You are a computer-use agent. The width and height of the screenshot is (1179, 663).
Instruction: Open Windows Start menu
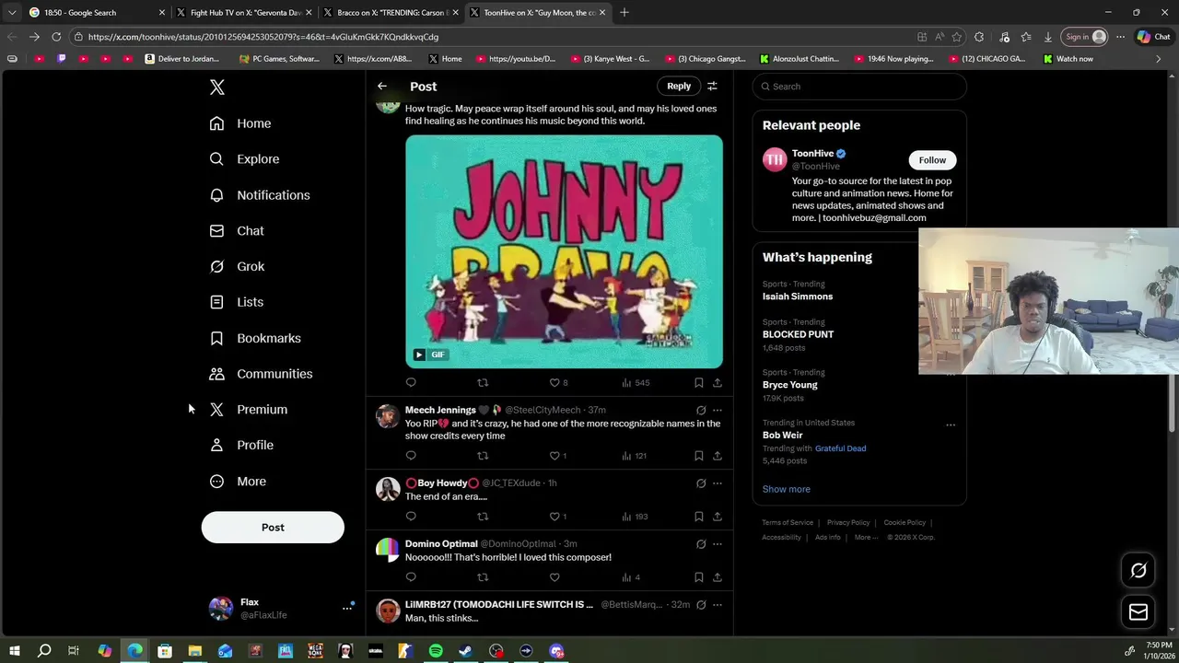click(x=14, y=651)
